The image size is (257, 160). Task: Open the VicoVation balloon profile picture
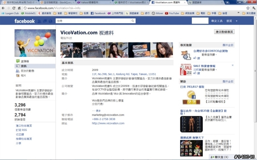pyautogui.click(x=35, y=43)
